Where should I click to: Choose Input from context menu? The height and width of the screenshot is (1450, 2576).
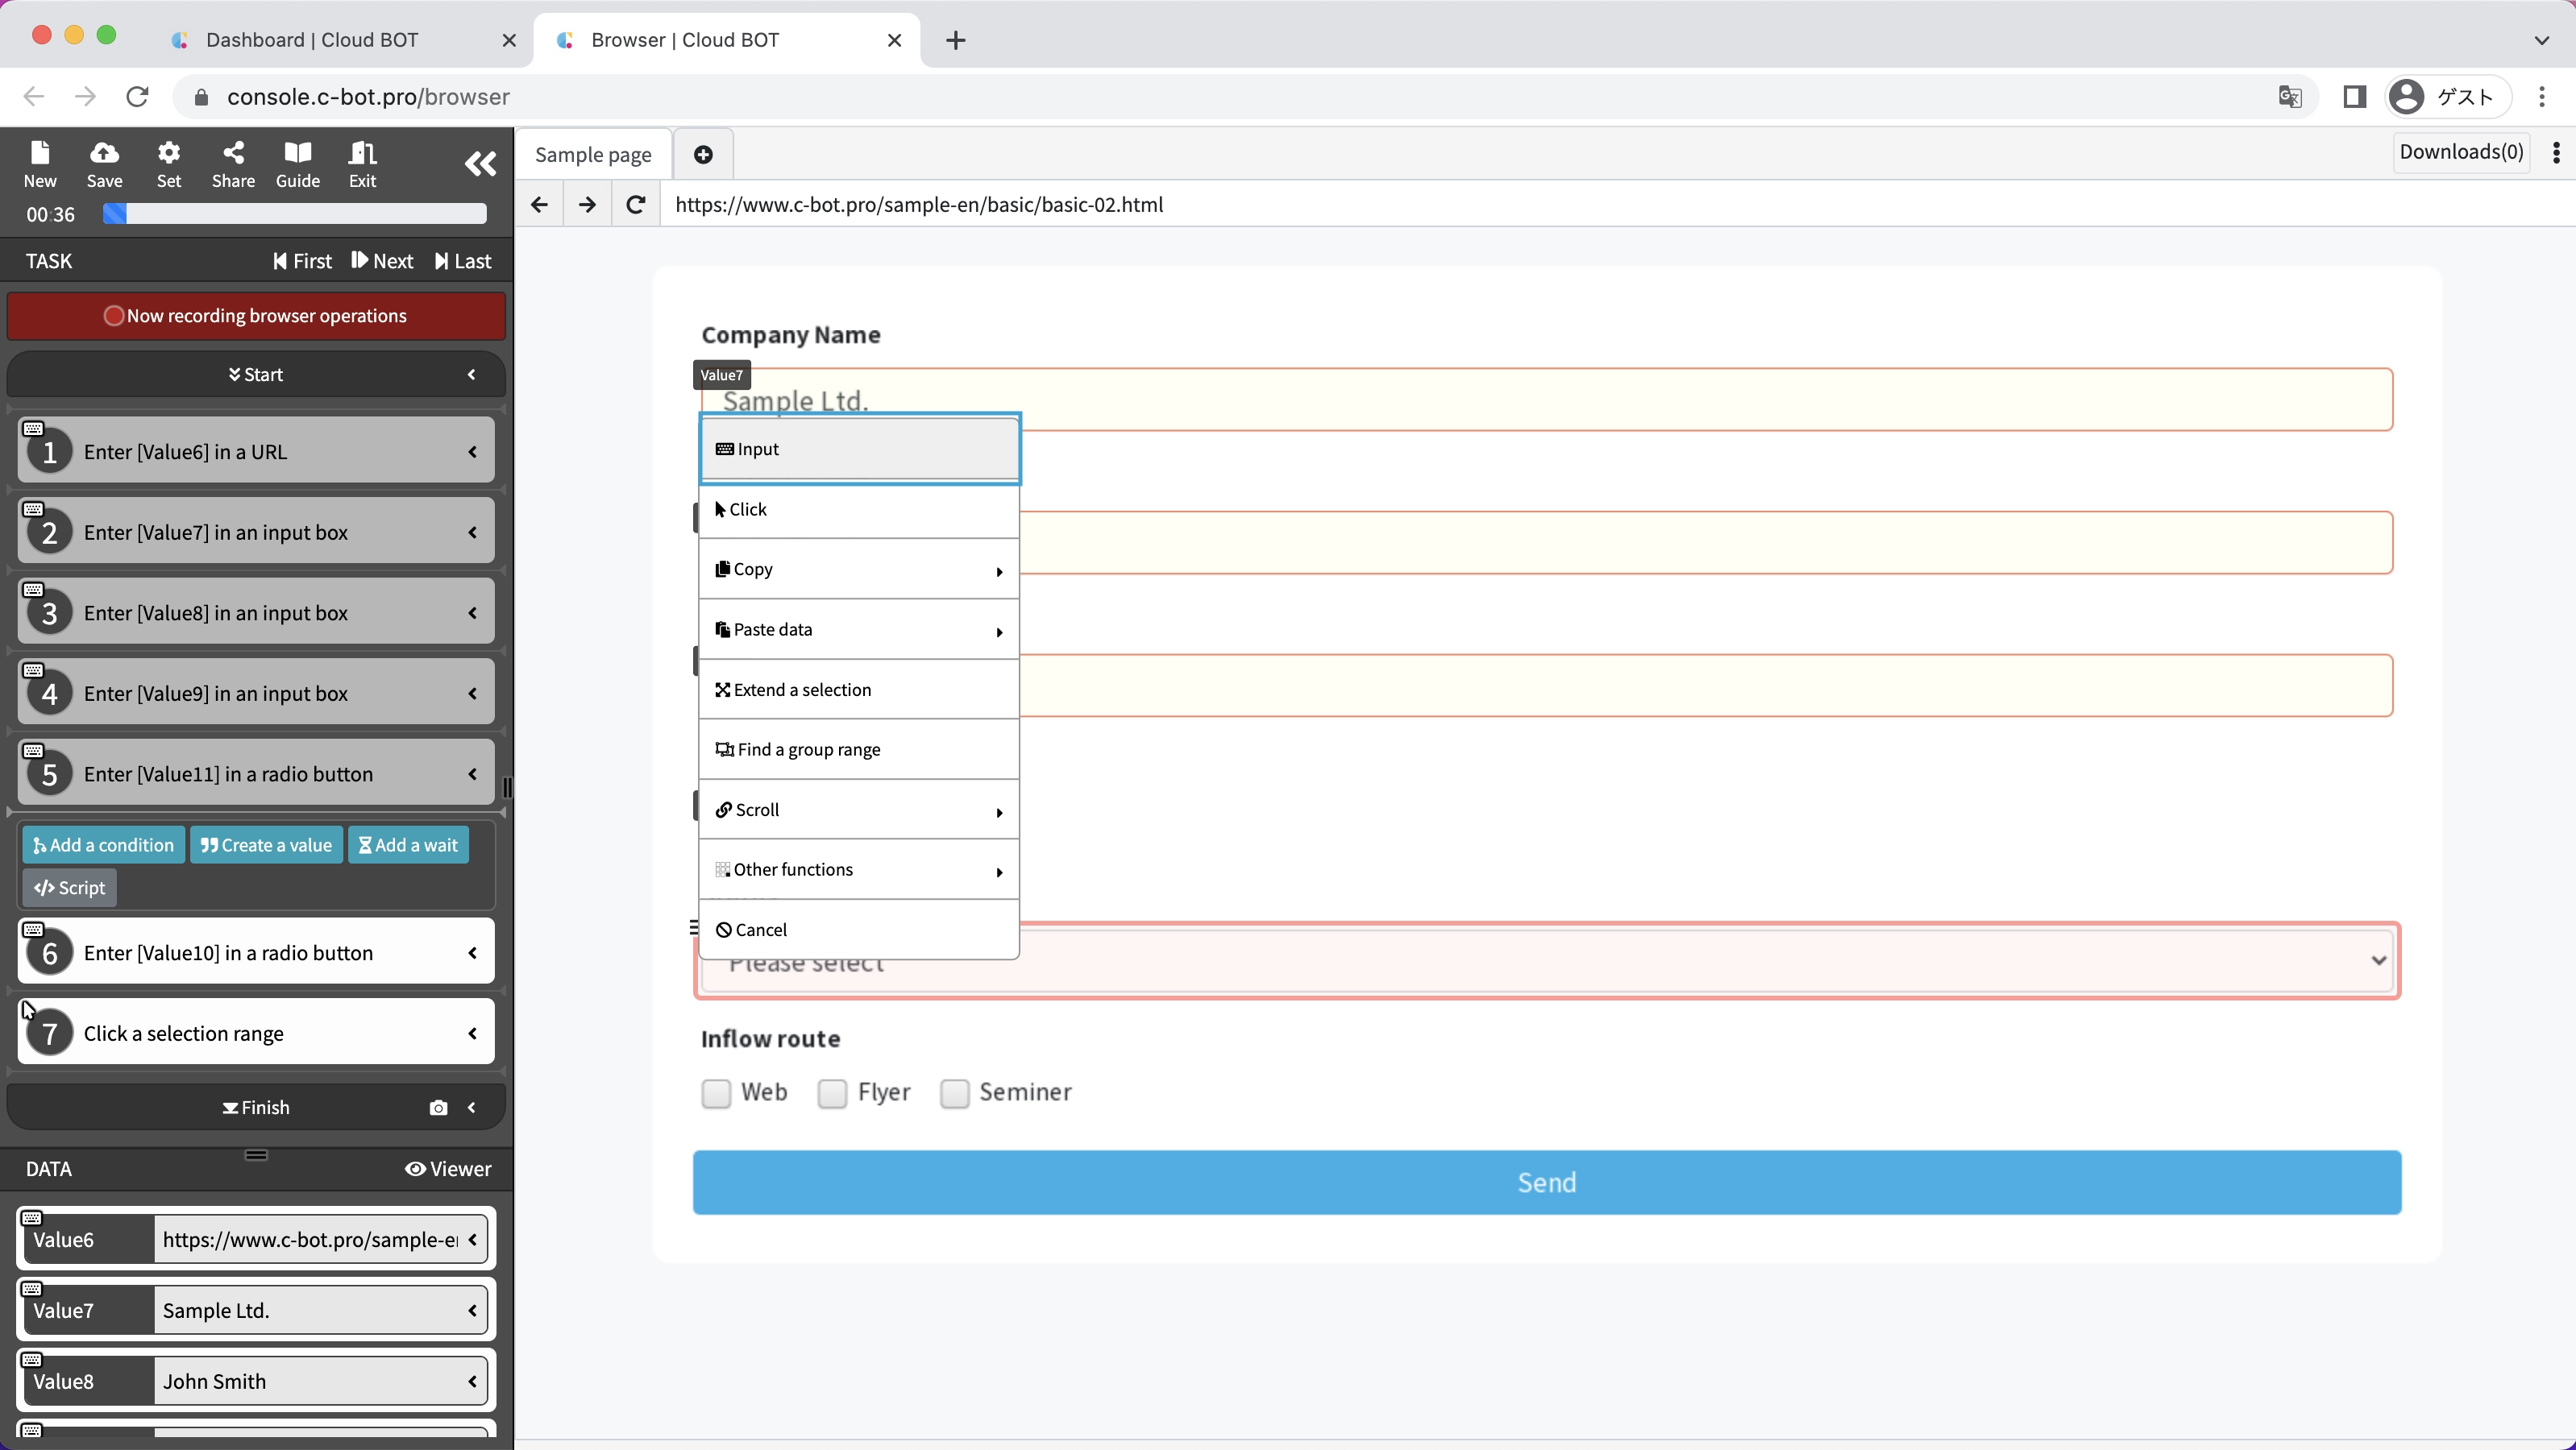coord(858,449)
